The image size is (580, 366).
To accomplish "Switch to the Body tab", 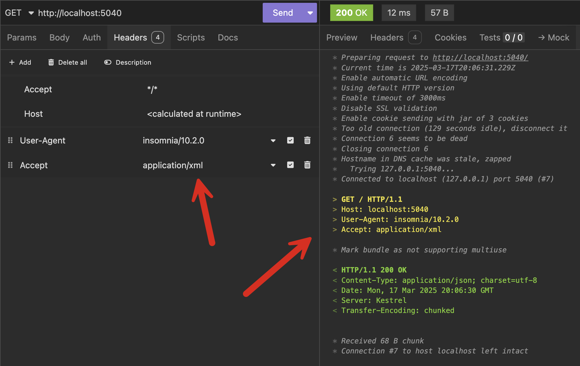I will 59,38.
